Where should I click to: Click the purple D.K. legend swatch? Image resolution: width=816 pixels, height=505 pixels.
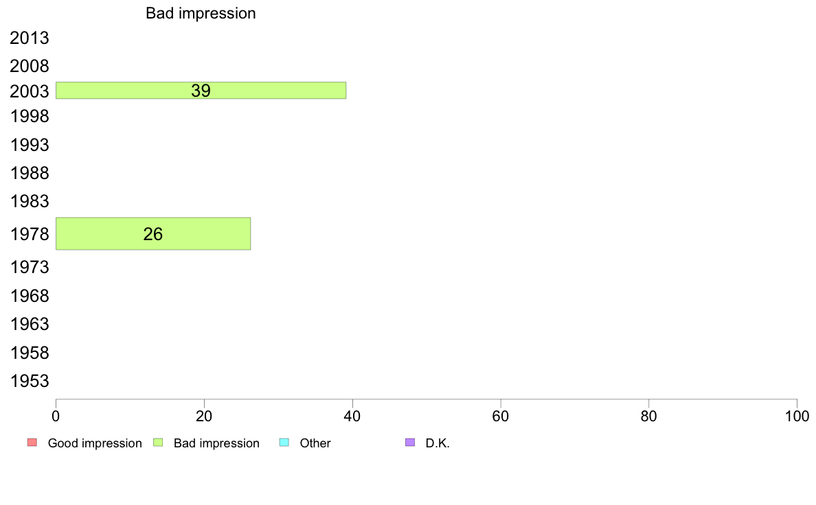(x=410, y=443)
